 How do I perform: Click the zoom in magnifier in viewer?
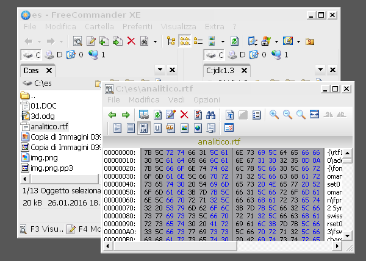click(x=274, y=115)
